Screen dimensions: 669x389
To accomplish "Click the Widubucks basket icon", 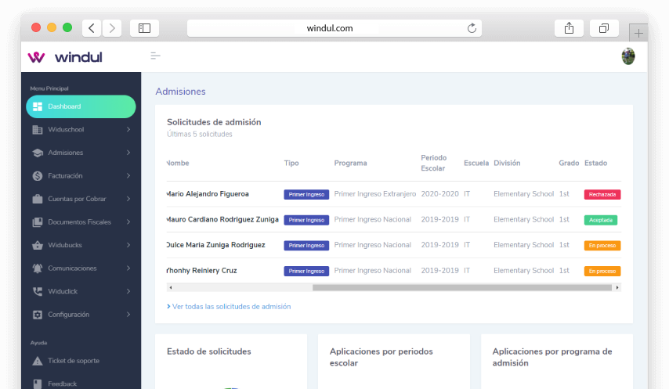I will point(38,245).
